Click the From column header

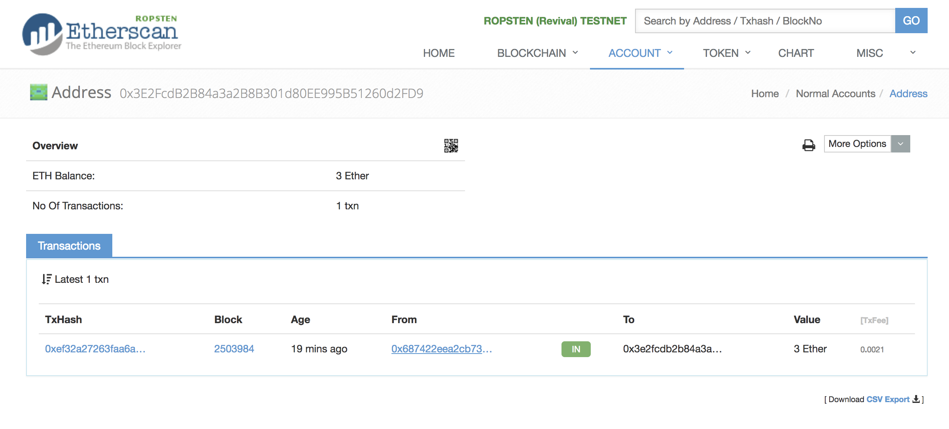[404, 320]
